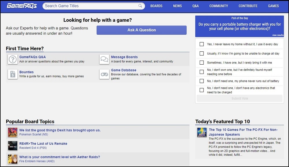Open the GameFAQs Q&A link
Screen dimensions: 289x167
32,57
